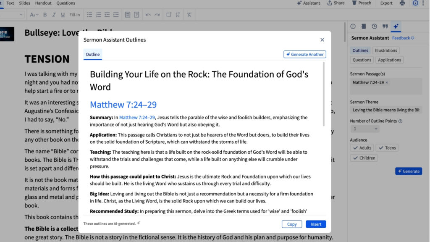
Task: Open the sermon history panel via the clock icon
Action: [x=375, y=26]
